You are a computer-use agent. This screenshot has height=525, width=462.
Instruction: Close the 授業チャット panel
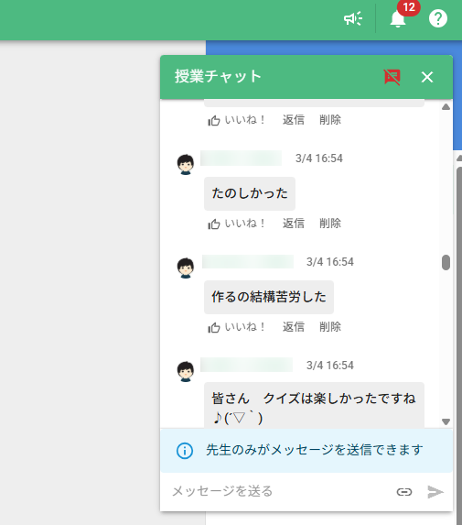tap(427, 77)
